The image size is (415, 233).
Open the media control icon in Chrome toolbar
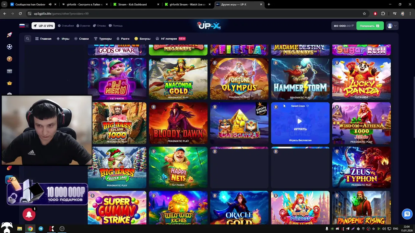(395, 14)
